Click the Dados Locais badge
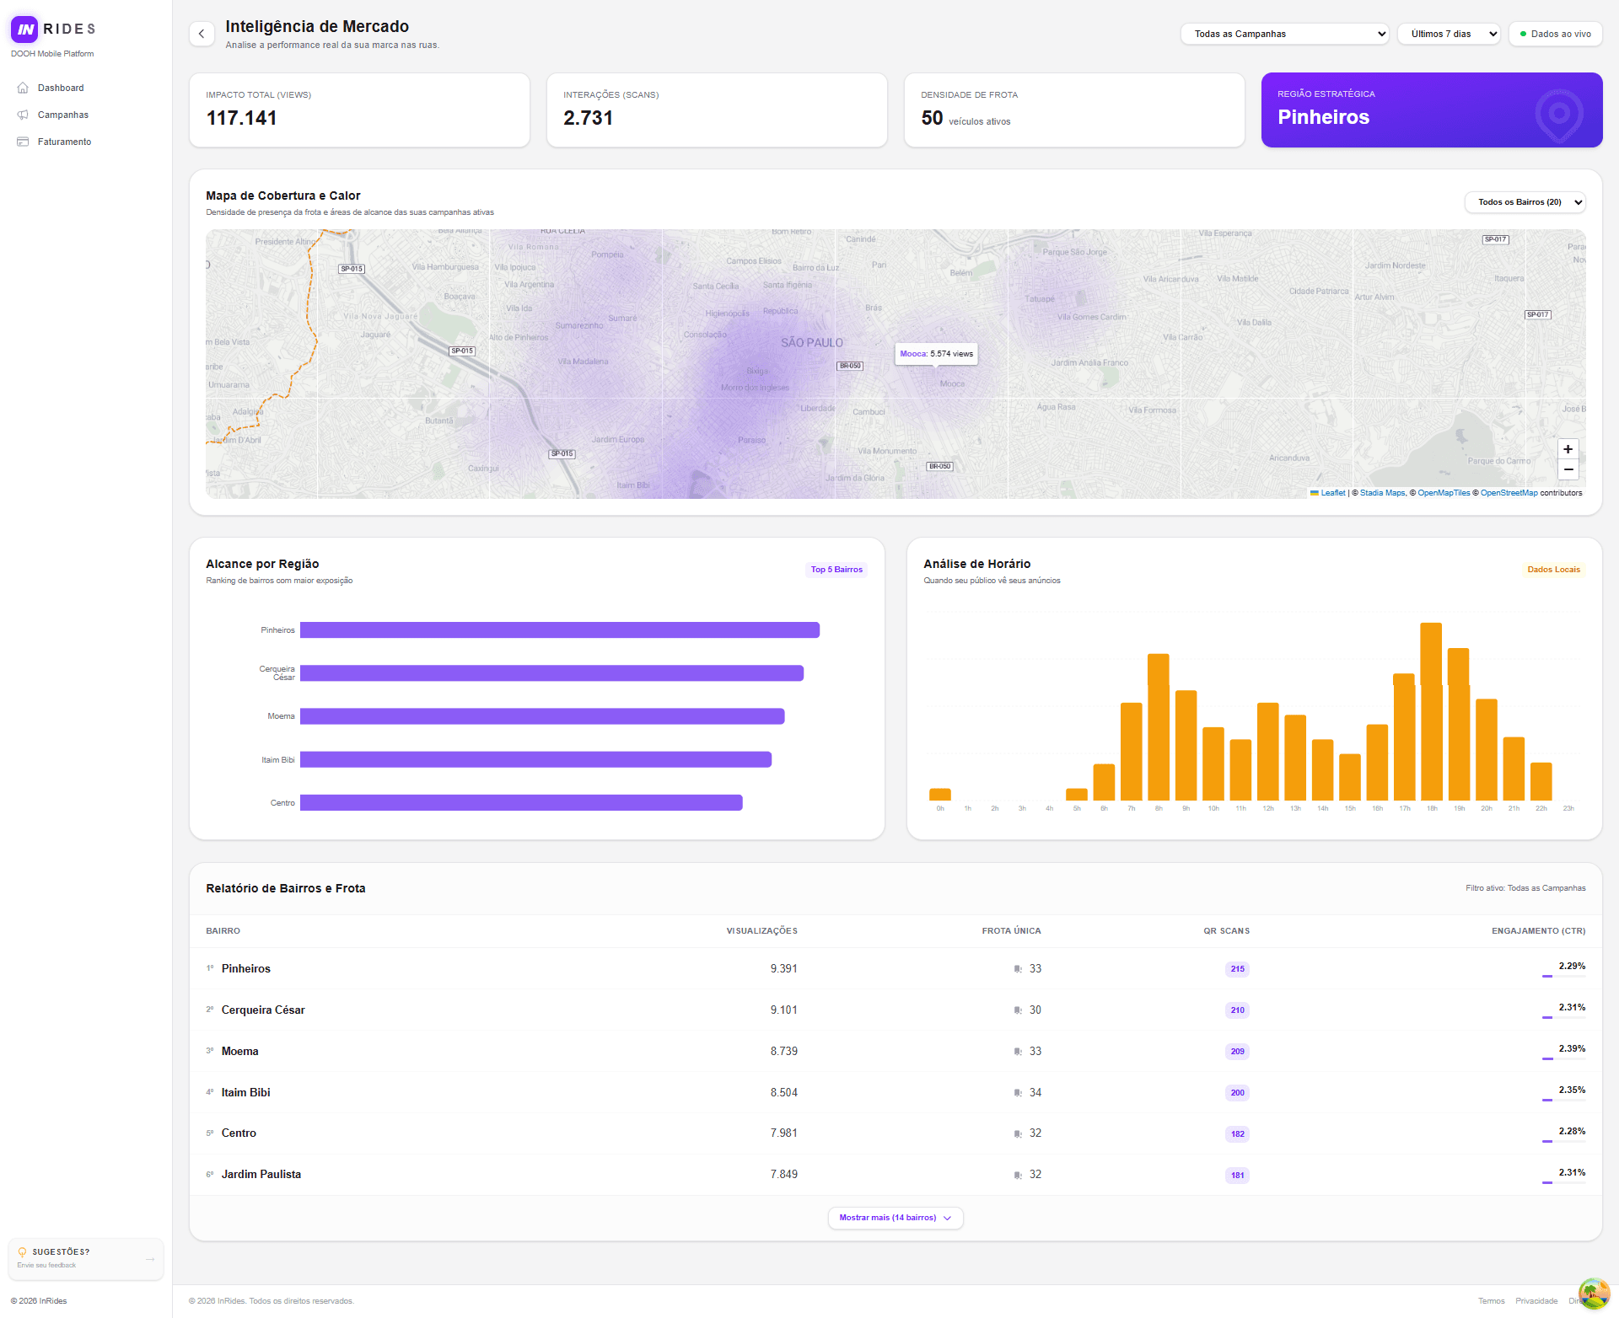This screenshot has width=1619, height=1318. (1553, 570)
